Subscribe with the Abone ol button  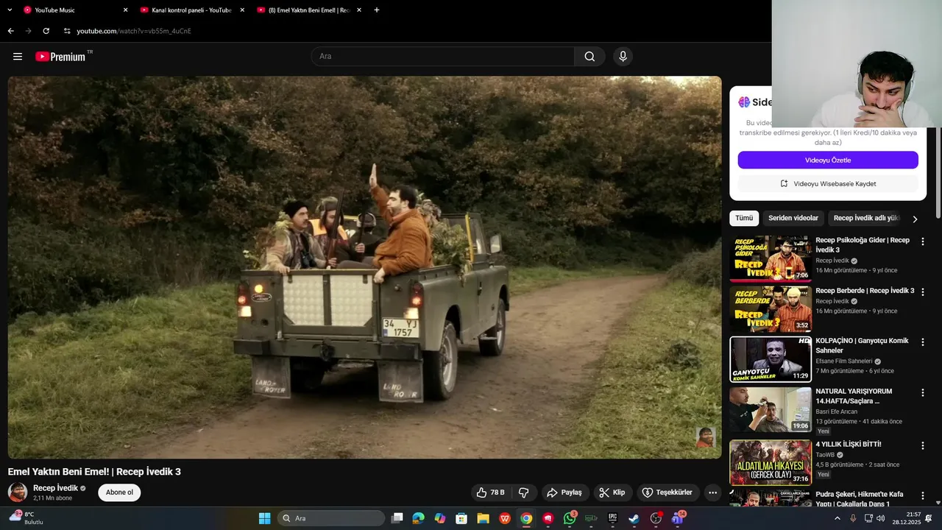point(119,492)
